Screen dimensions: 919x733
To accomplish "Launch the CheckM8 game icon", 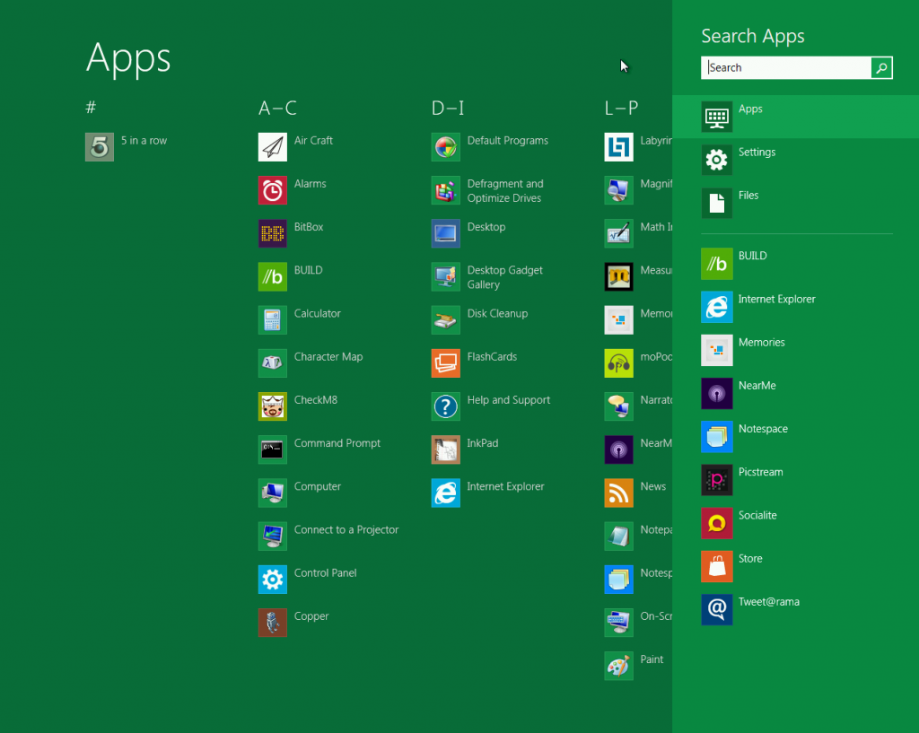I will (x=273, y=406).
